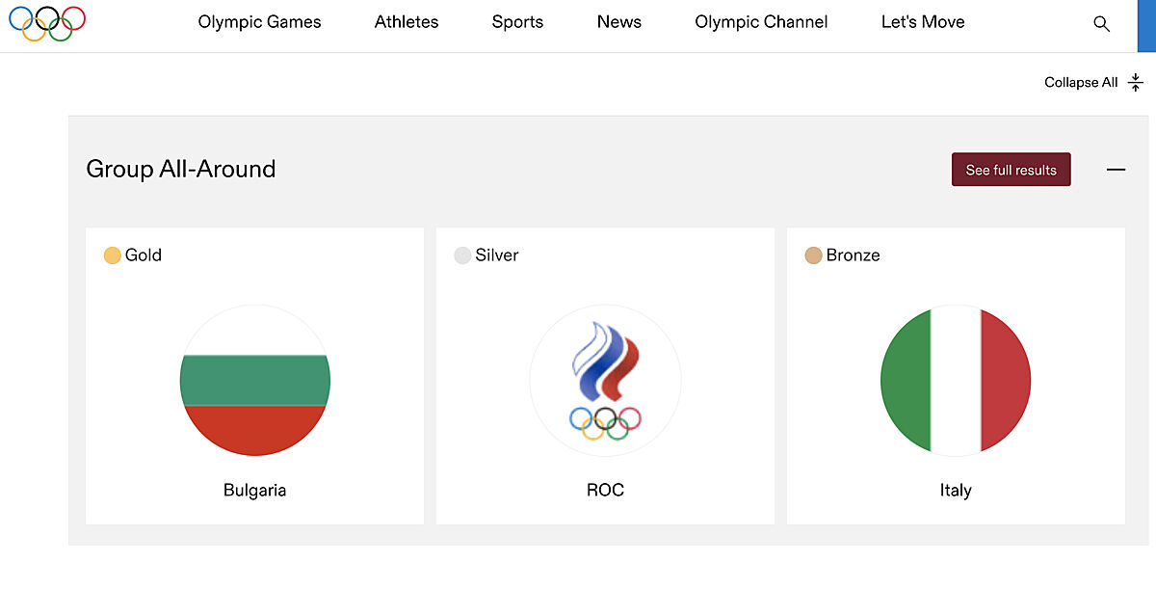The height and width of the screenshot is (589, 1156).
Task: Click the Olympic rings logo
Action: 47,23
